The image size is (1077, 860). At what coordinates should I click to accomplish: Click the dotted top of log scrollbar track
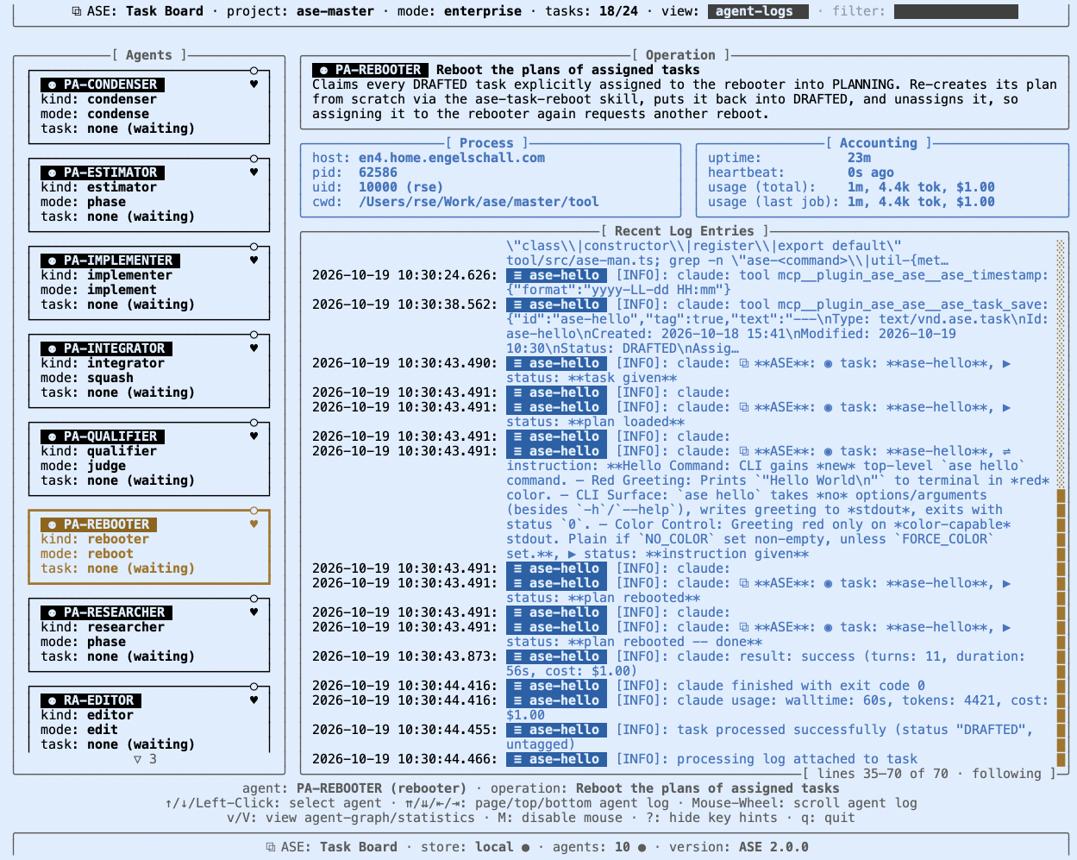click(x=1061, y=362)
